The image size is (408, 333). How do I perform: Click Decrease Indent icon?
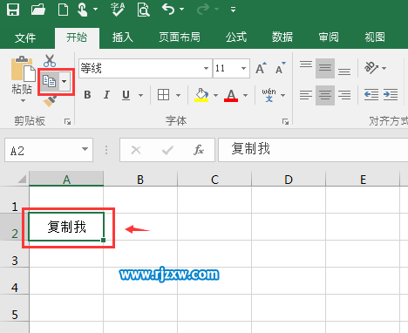[371, 95]
